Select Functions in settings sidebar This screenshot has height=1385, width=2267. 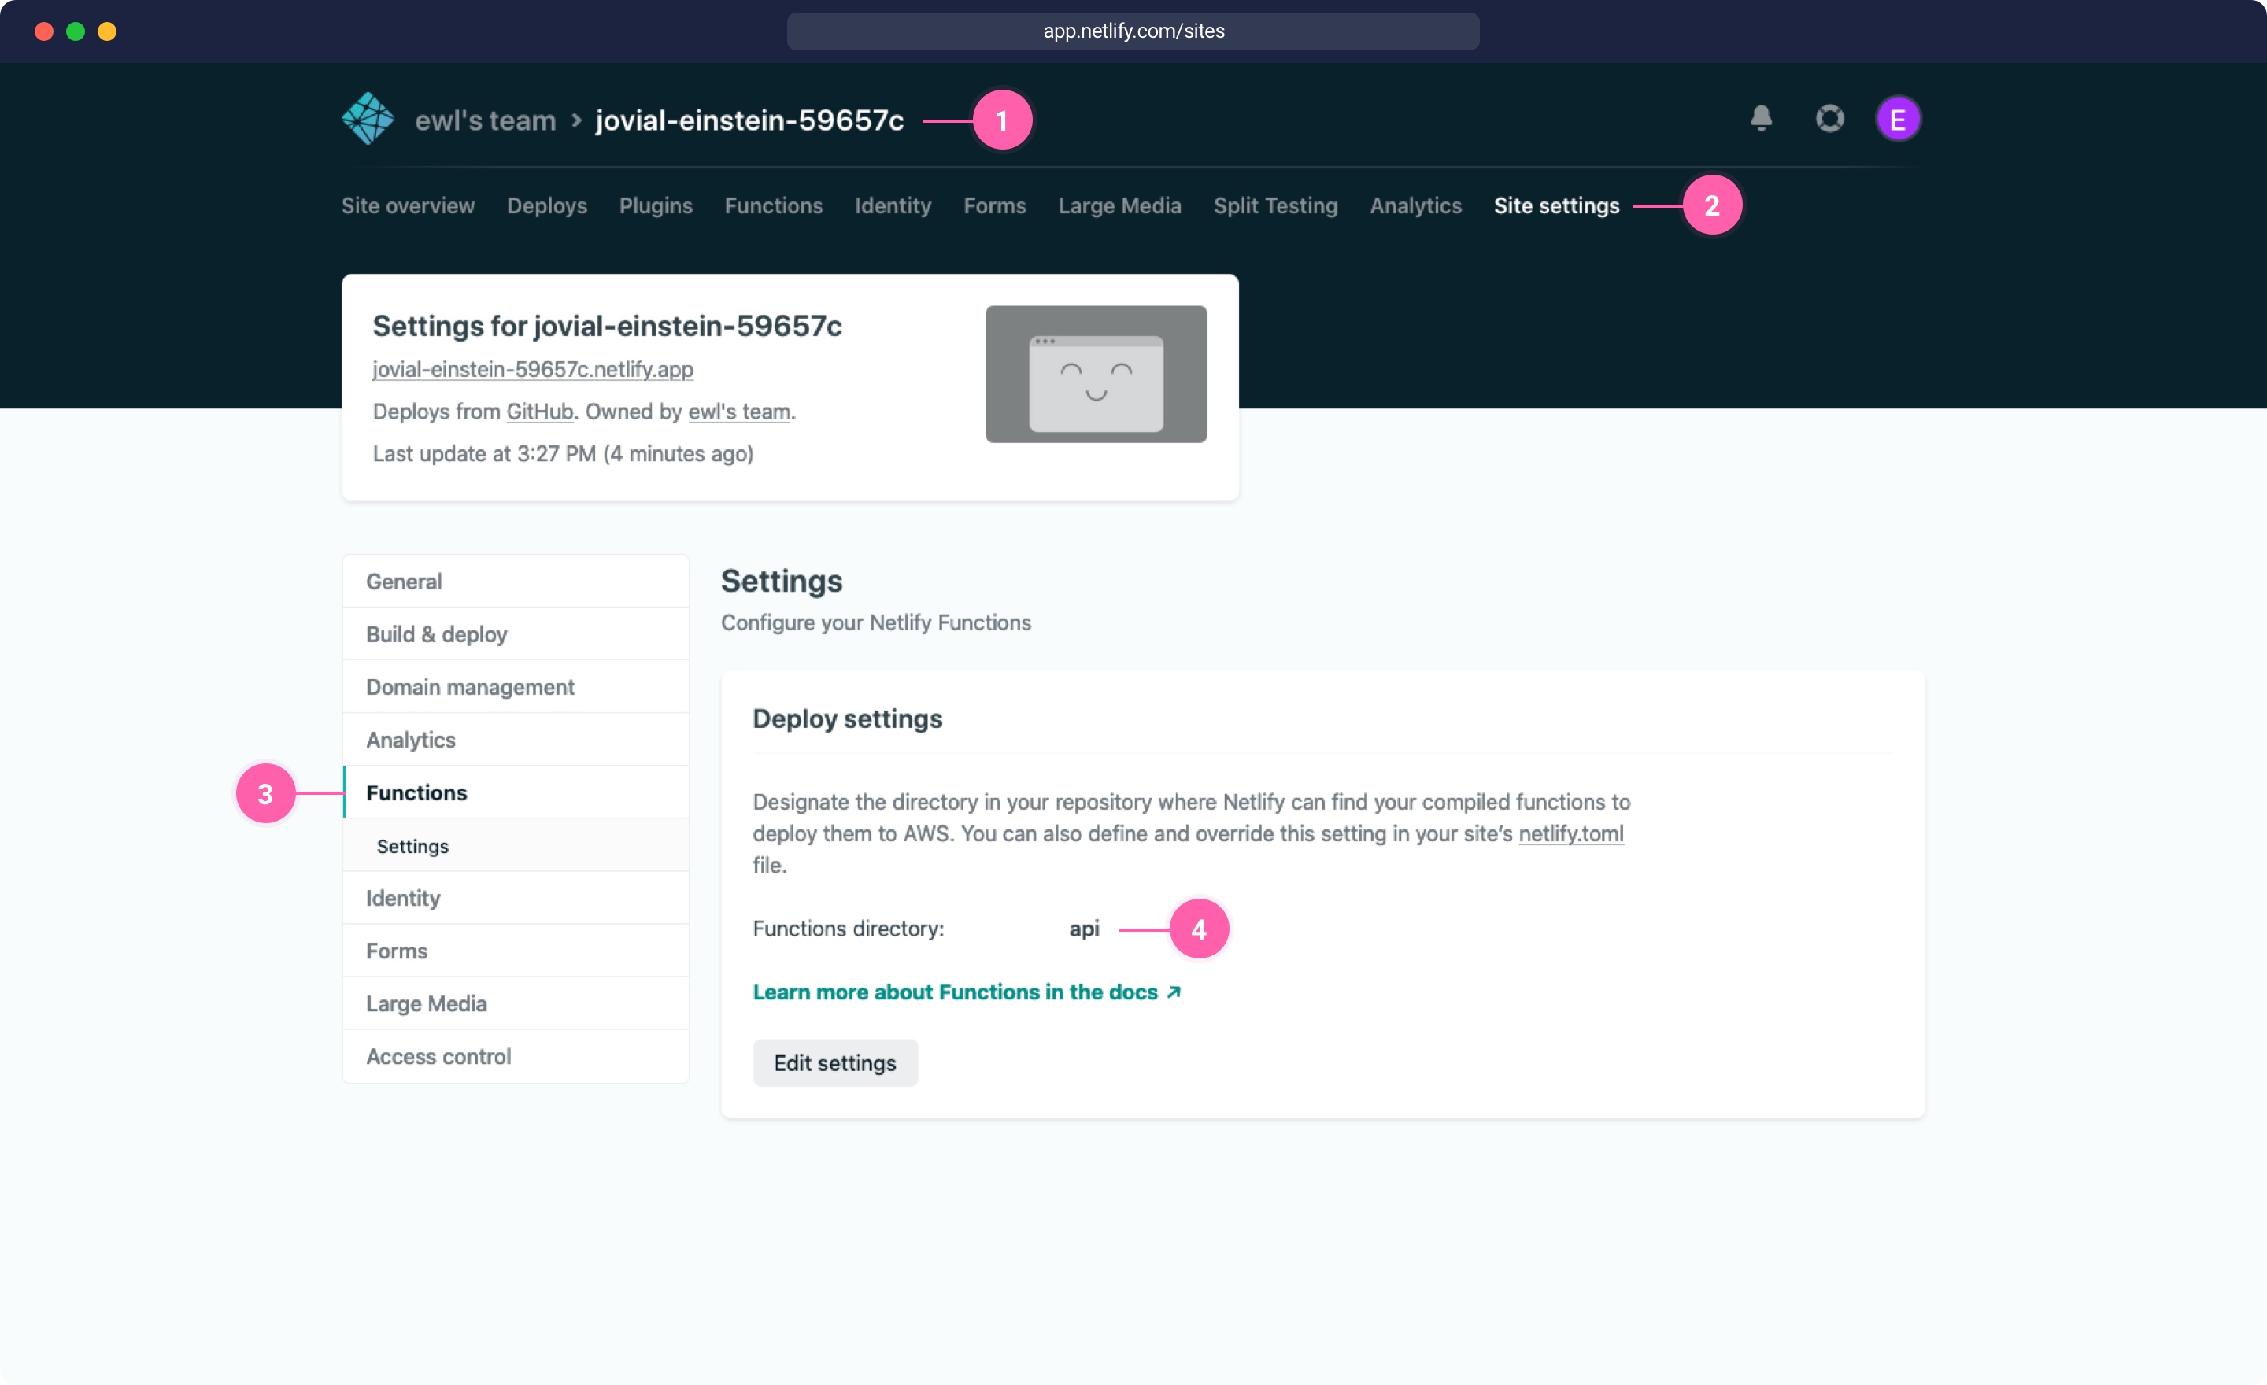[x=516, y=792]
